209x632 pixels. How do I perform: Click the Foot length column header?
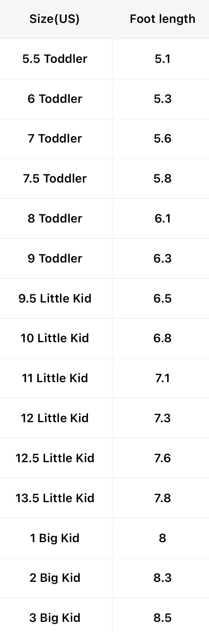pyautogui.click(x=162, y=19)
